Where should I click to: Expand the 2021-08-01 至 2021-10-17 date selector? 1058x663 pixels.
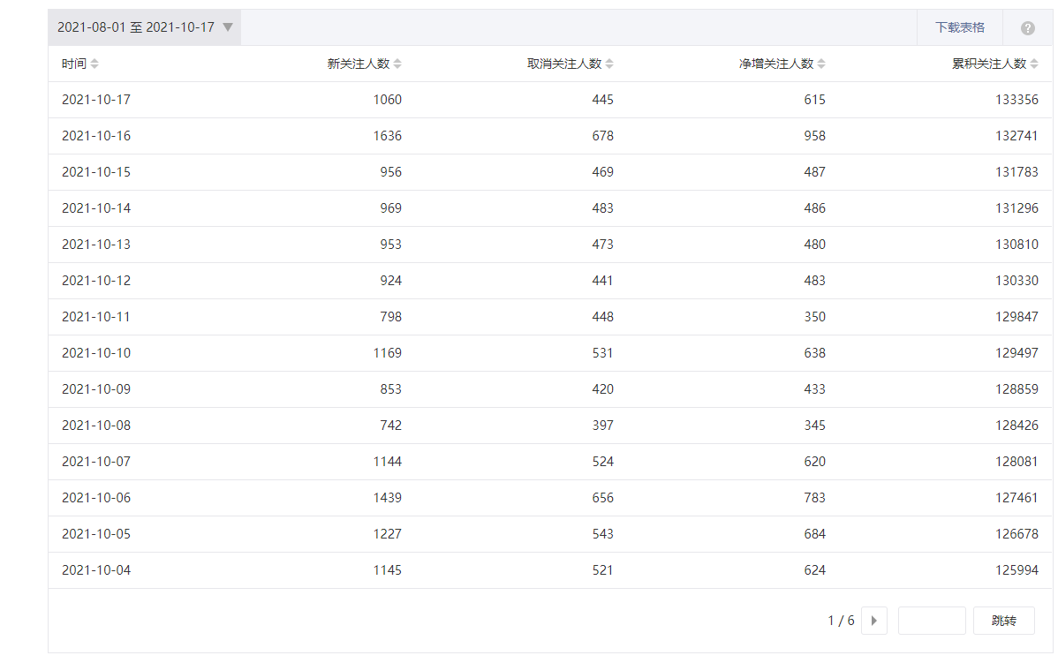(136, 27)
